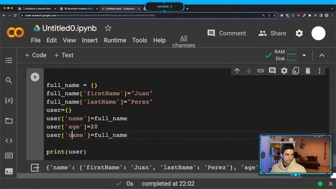This screenshot has width=336, height=189.
Task: Open the Tools menu
Action: [x=140, y=40]
